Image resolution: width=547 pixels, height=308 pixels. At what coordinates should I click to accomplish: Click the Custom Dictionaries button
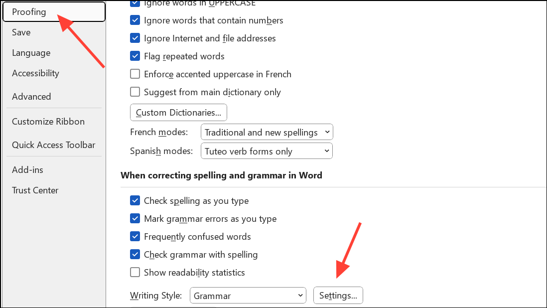coord(178,113)
